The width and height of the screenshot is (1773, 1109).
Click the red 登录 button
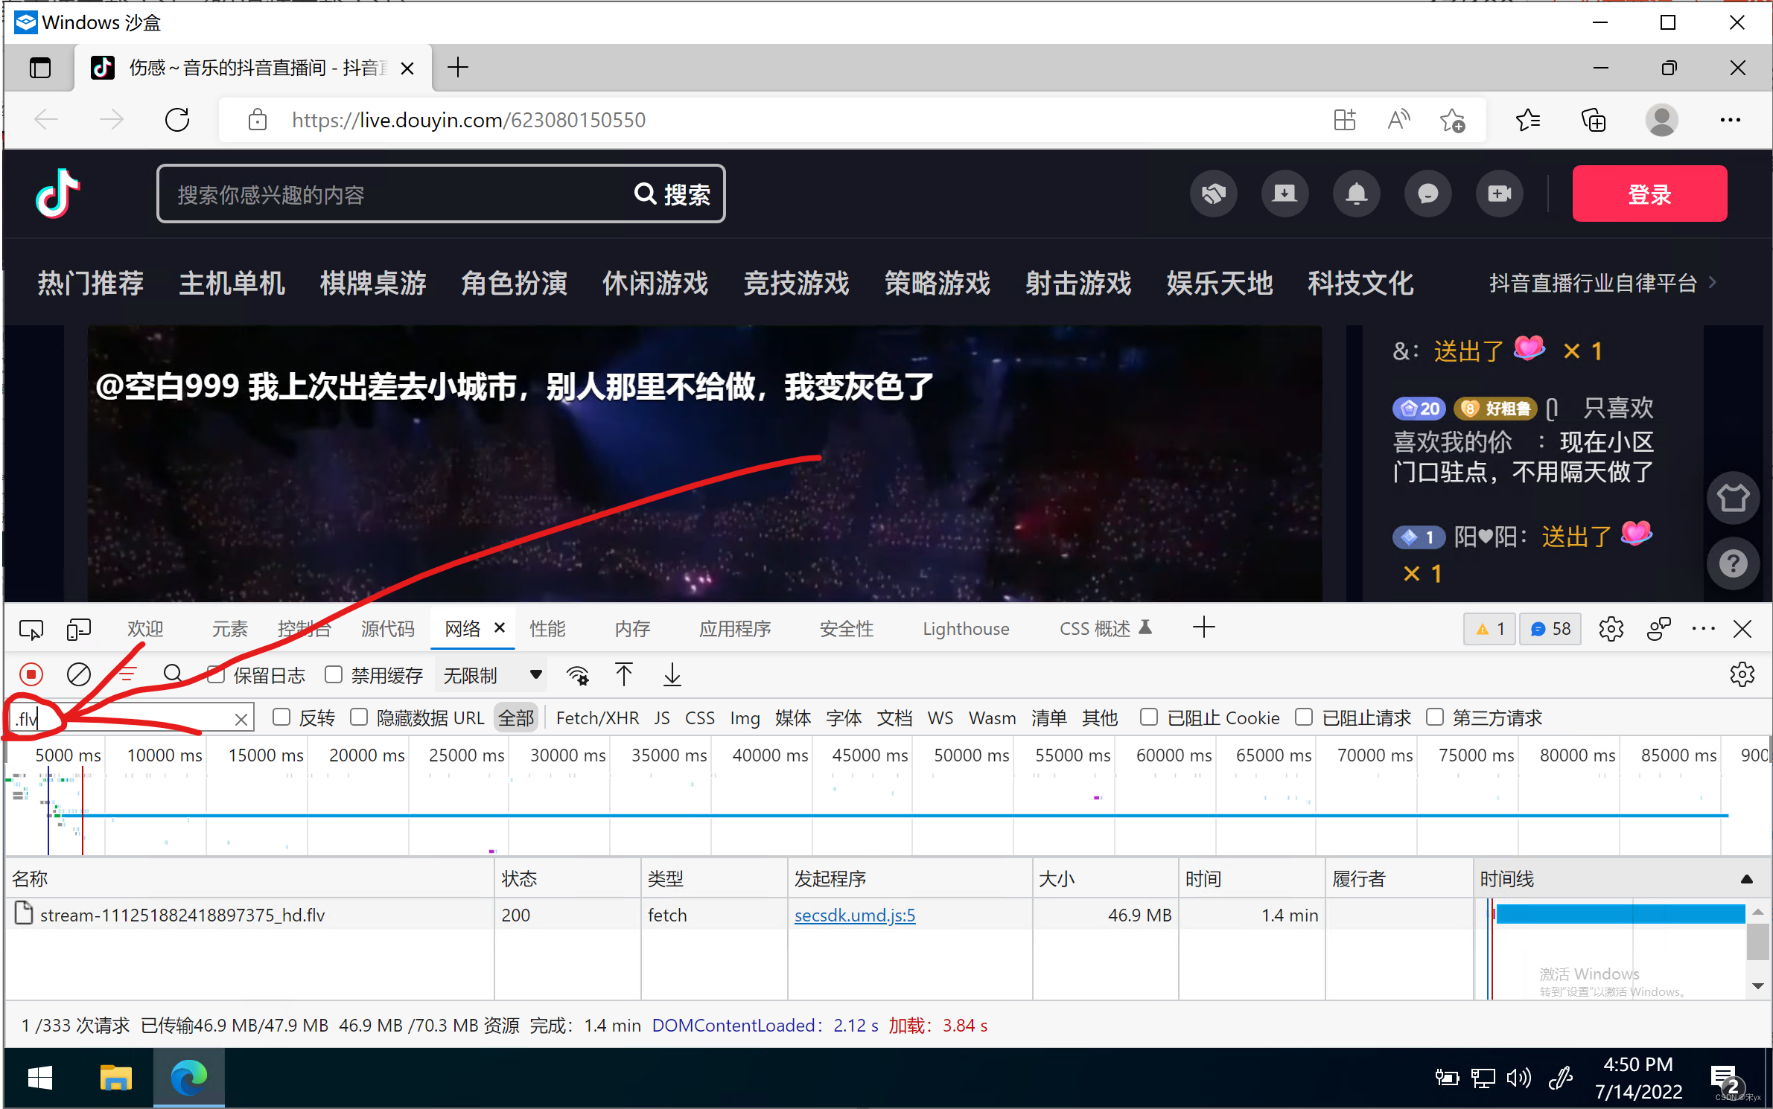(1649, 194)
